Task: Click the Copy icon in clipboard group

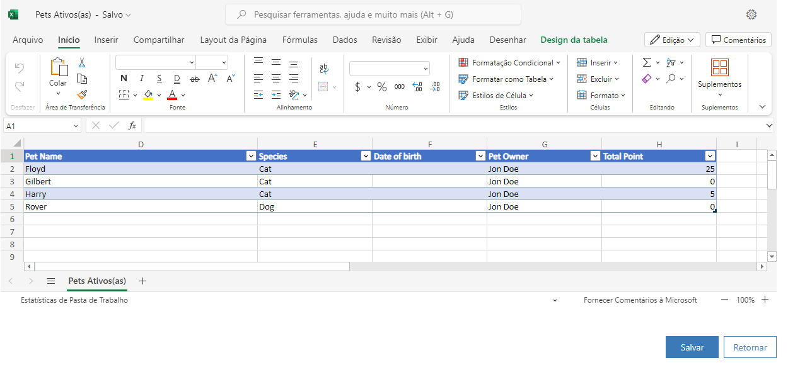Action: coord(82,79)
